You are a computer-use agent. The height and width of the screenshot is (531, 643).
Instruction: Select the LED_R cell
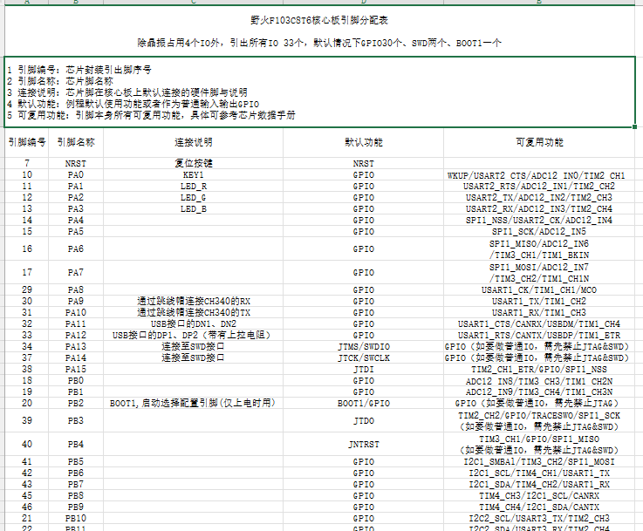click(x=193, y=187)
